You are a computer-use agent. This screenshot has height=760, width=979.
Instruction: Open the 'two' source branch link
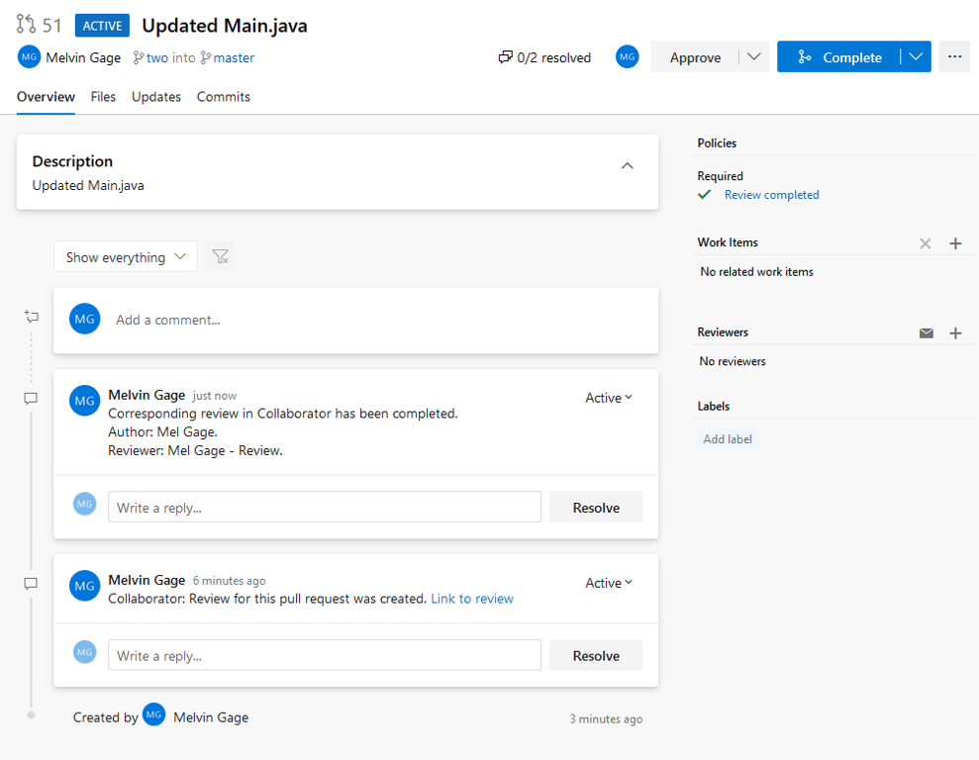pos(156,58)
